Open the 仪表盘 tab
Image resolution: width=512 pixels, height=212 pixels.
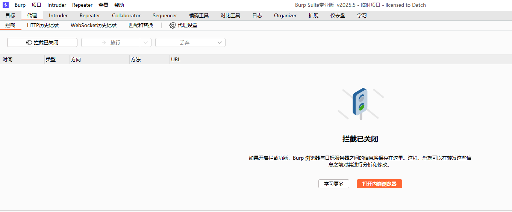[338, 15]
